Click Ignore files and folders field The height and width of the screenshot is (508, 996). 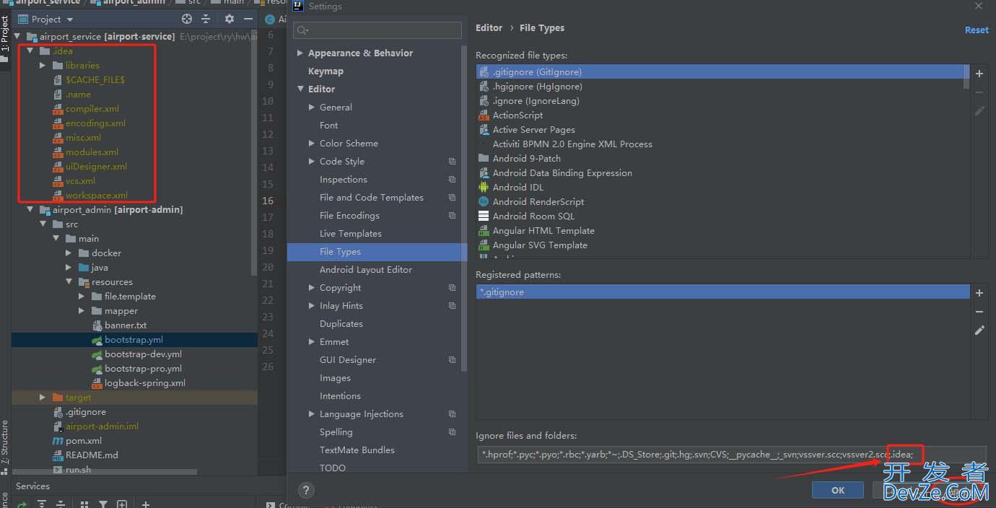pos(731,455)
